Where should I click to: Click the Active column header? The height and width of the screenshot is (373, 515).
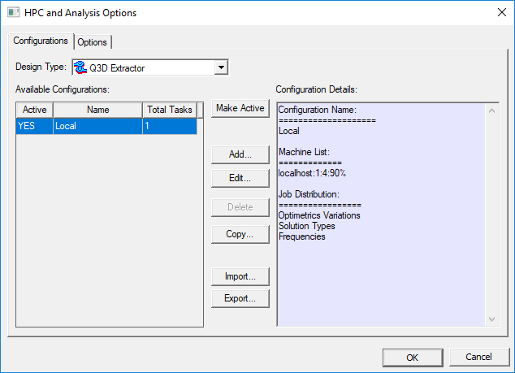click(34, 110)
